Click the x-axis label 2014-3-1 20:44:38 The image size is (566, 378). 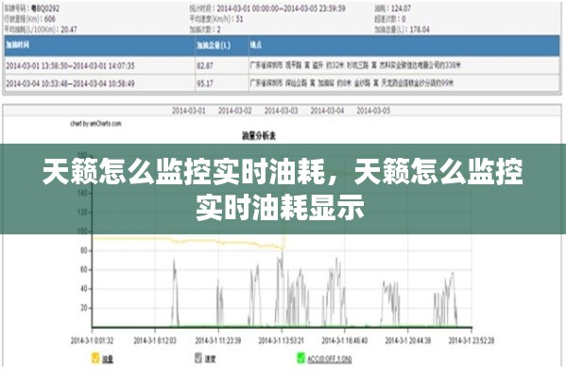pos(408,340)
